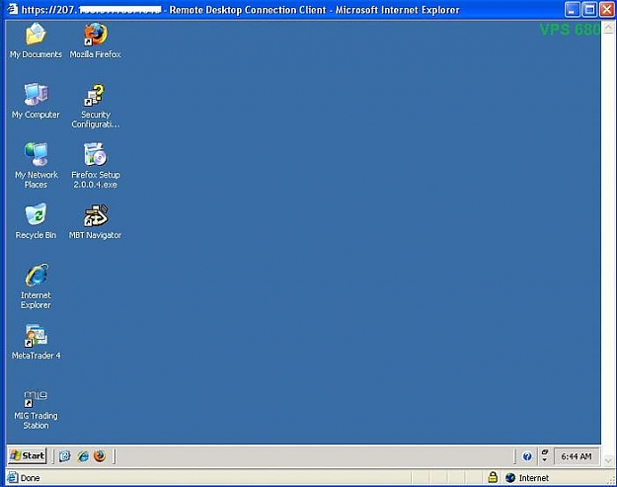Open Internet Explorer desktop icon
Image resolution: width=617 pixels, height=487 pixels.
coord(36,286)
